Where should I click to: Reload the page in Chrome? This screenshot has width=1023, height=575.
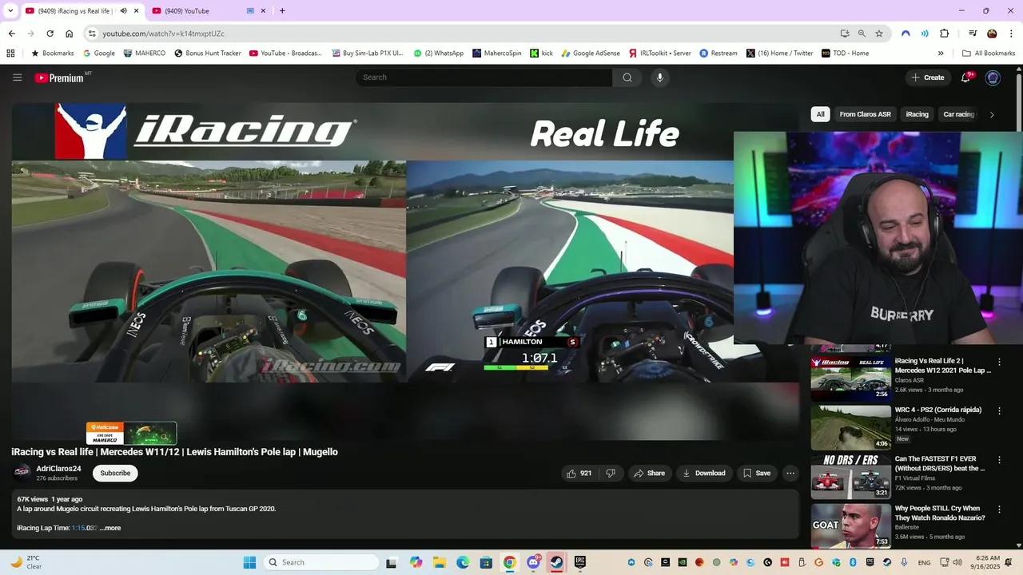click(x=50, y=34)
